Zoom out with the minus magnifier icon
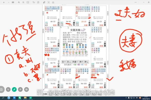 (x=23, y=2)
